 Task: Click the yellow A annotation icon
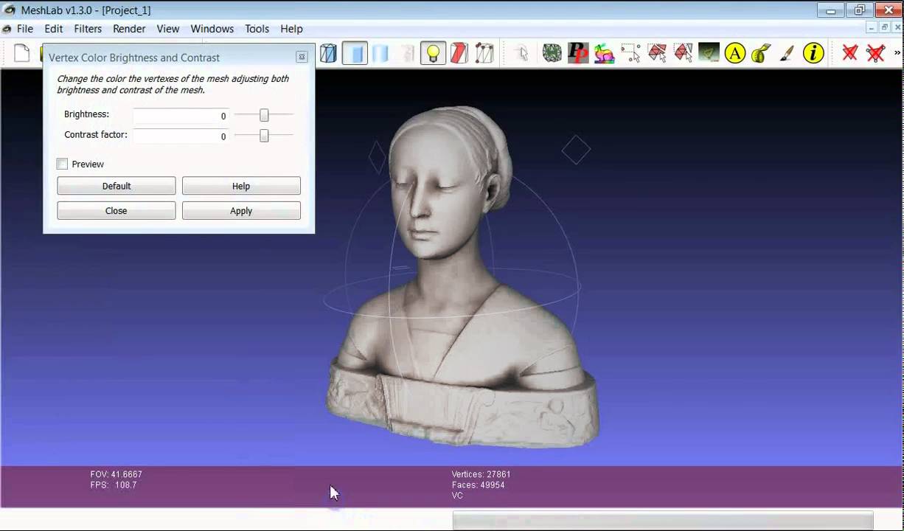[735, 53]
